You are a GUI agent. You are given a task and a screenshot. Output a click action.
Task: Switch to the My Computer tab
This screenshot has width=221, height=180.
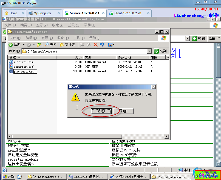click(44, 13)
